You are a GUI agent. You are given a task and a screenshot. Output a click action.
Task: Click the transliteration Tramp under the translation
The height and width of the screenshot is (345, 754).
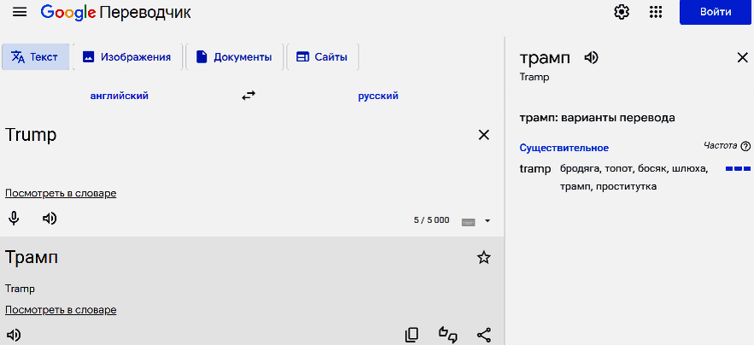pos(20,289)
